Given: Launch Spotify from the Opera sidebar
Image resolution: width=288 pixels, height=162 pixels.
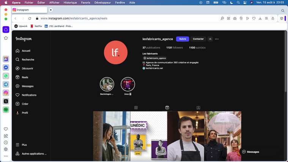Looking at the screenshot, I should point(6,110).
